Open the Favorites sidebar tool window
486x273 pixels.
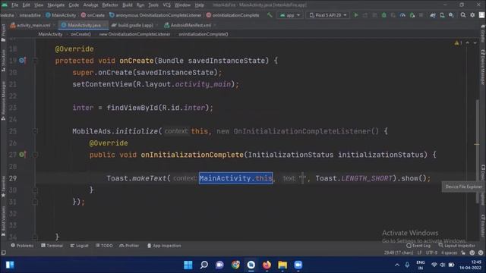pos(3,187)
